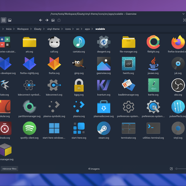Select the kate.svg bird icon
186x186 pixels.
(4, 85)
